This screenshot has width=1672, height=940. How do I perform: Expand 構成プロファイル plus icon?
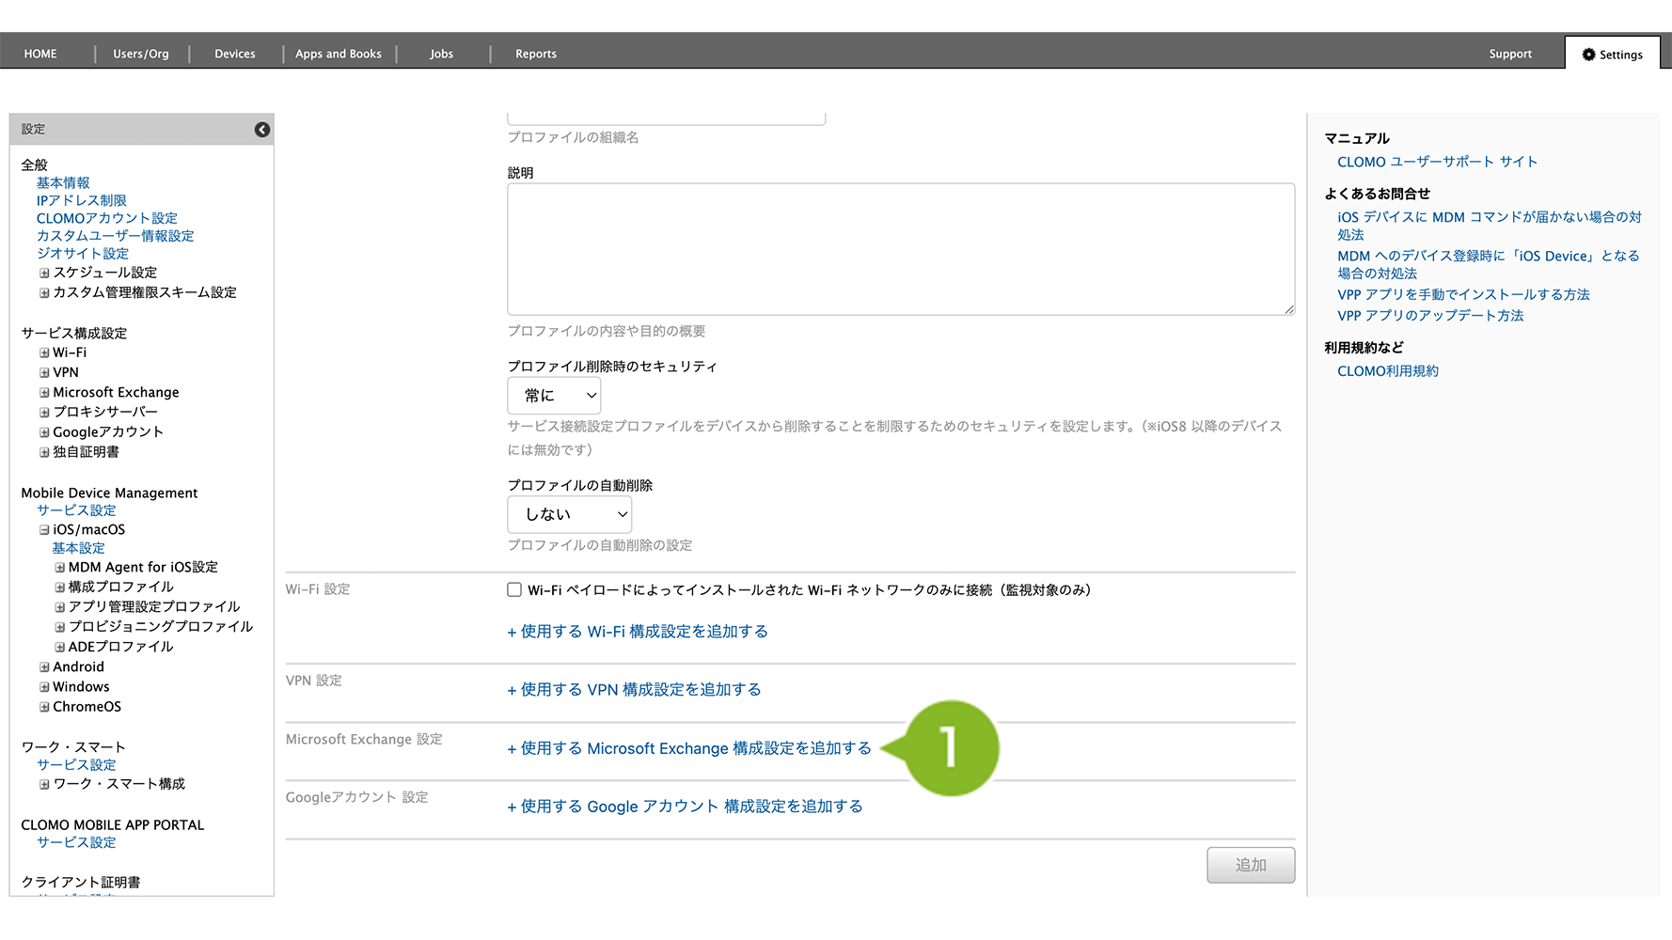(60, 587)
